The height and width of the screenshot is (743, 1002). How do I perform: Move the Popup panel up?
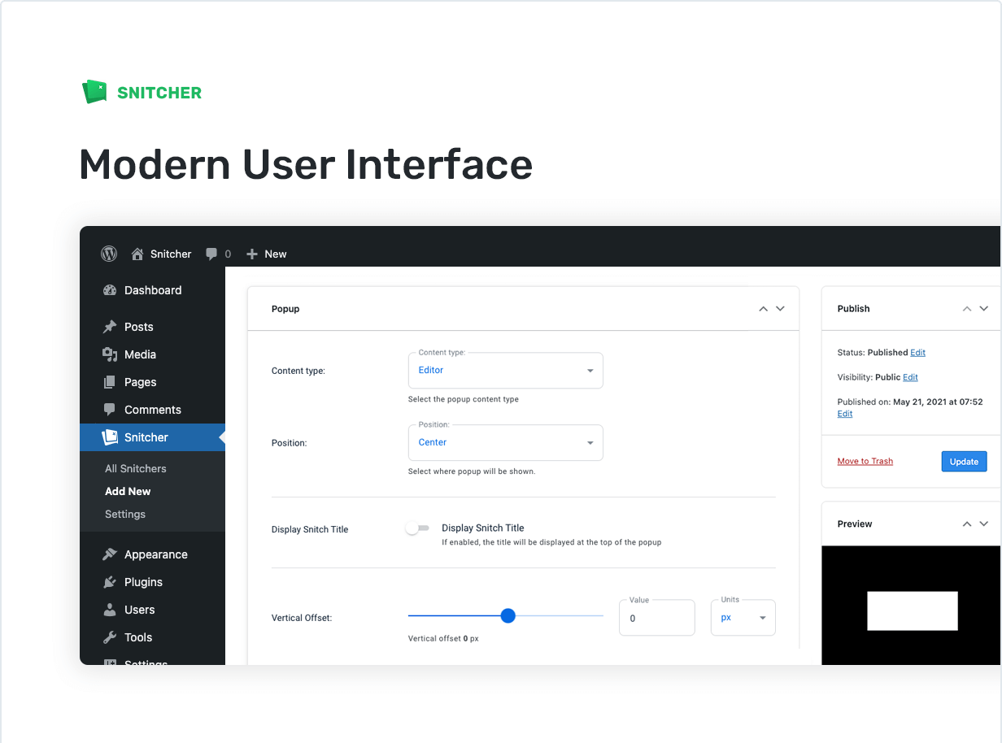tap(763, 309)
